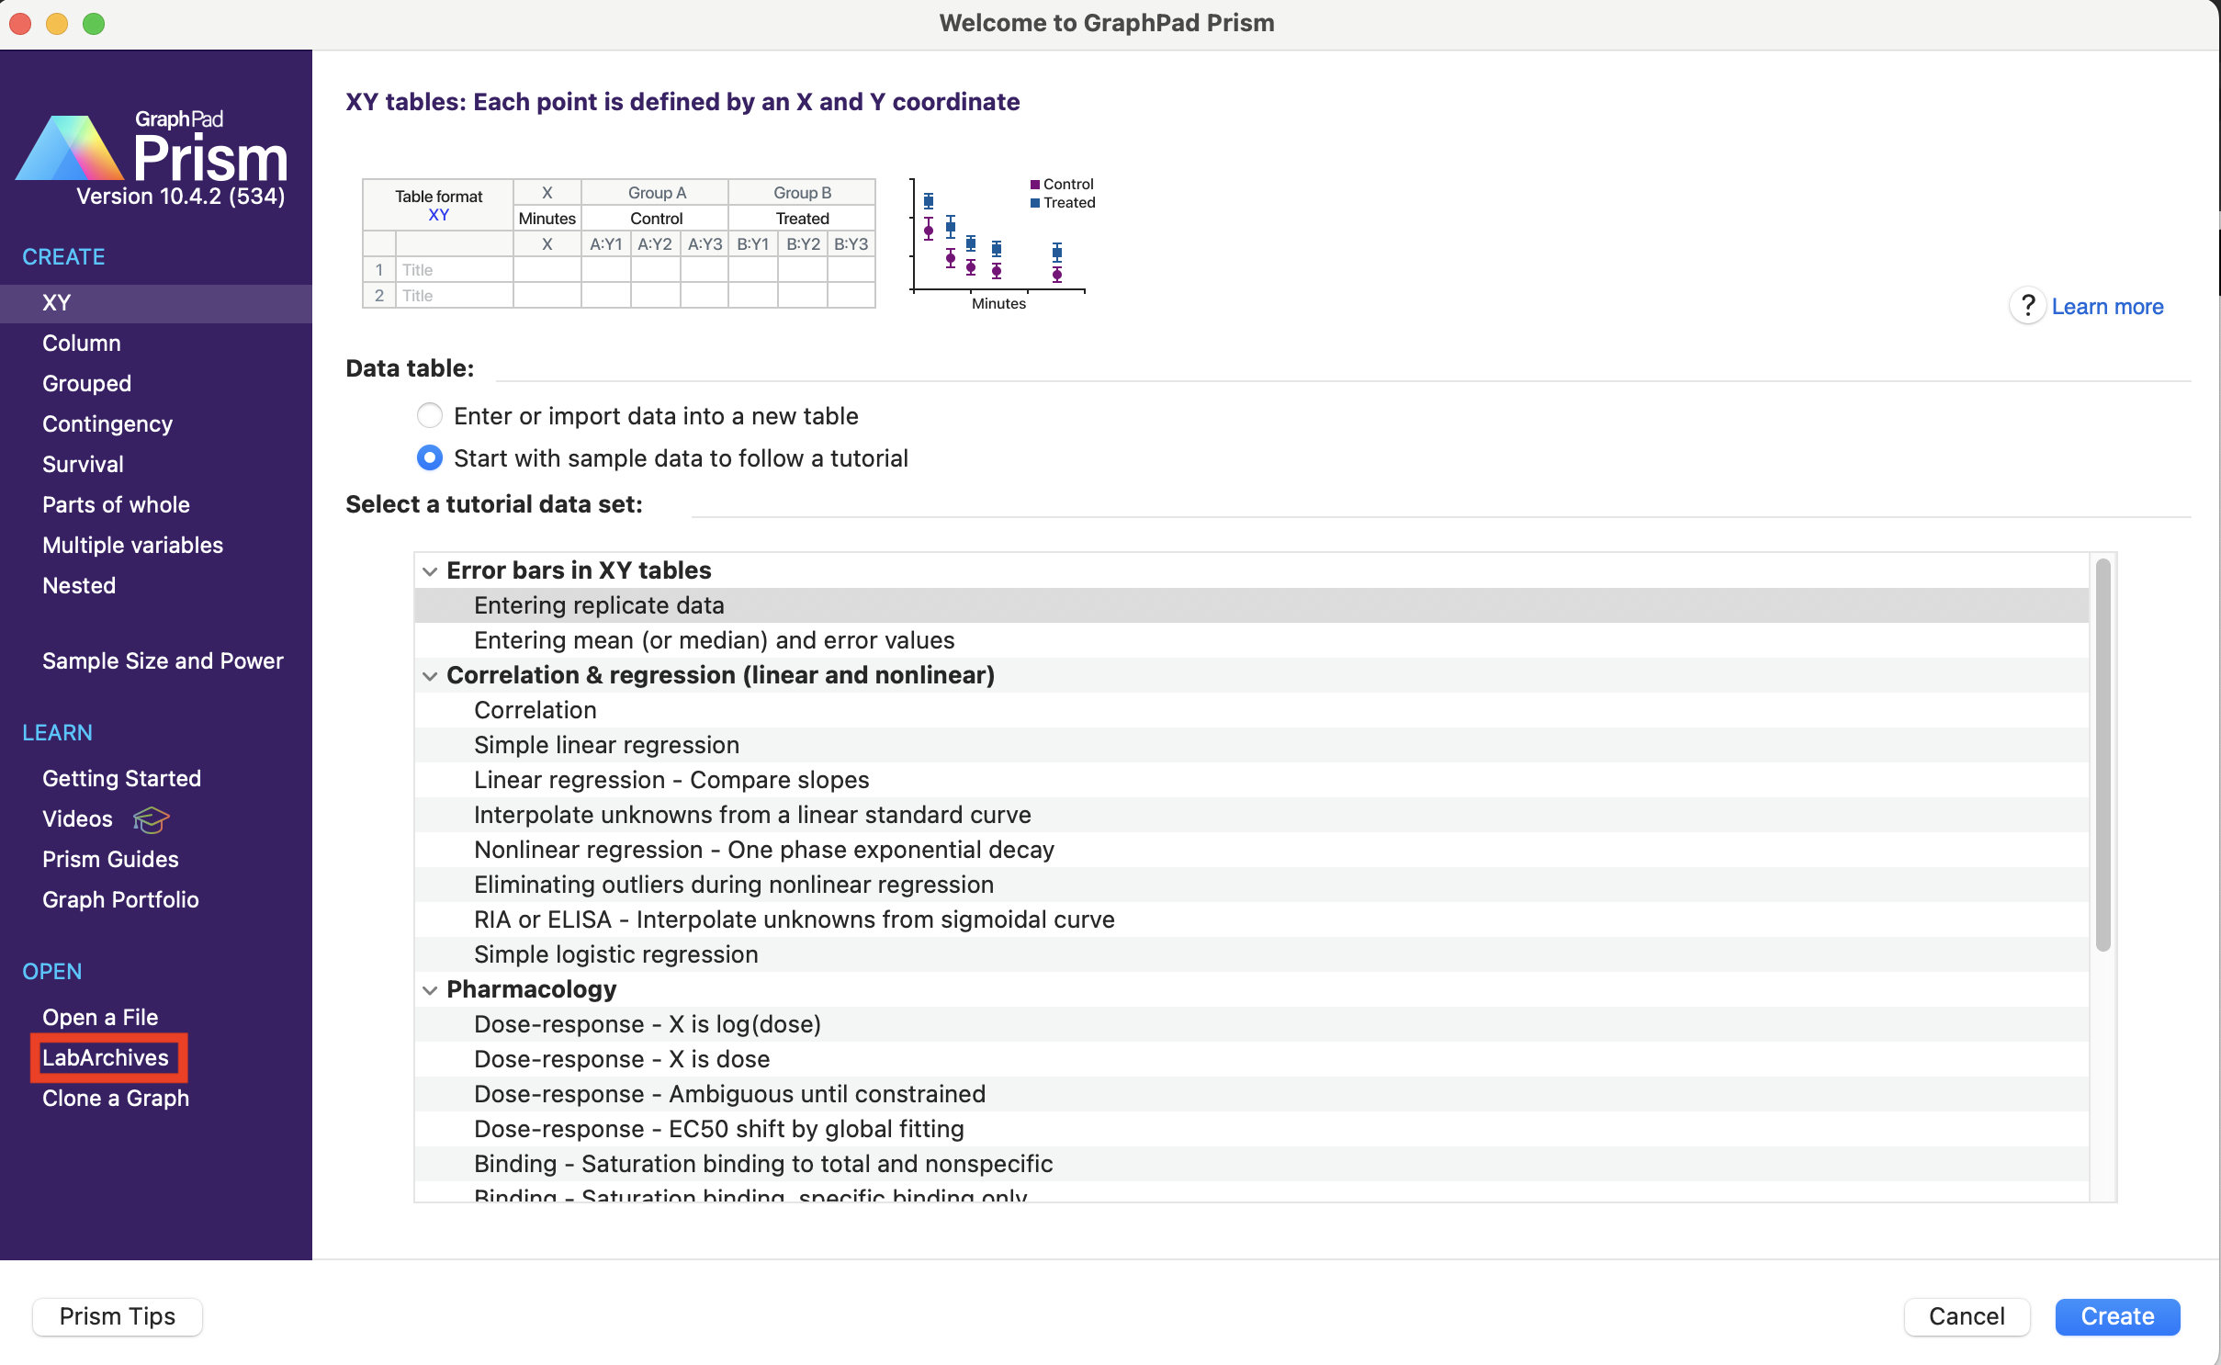Collapse the Pharmacology section

point(431,989)
